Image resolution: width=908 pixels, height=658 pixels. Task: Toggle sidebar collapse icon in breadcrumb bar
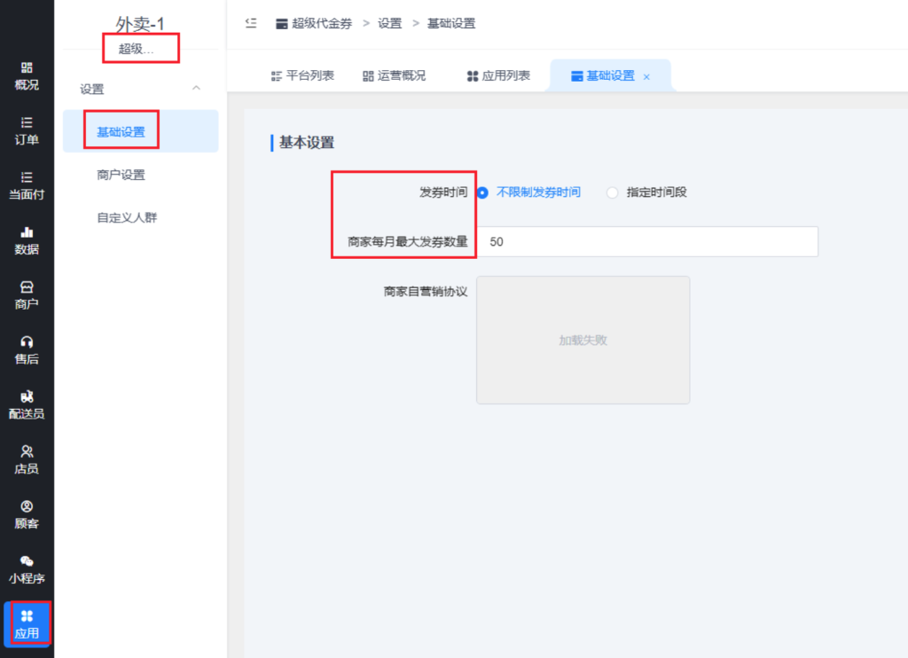pyautogui.click(x=251, y=23)
